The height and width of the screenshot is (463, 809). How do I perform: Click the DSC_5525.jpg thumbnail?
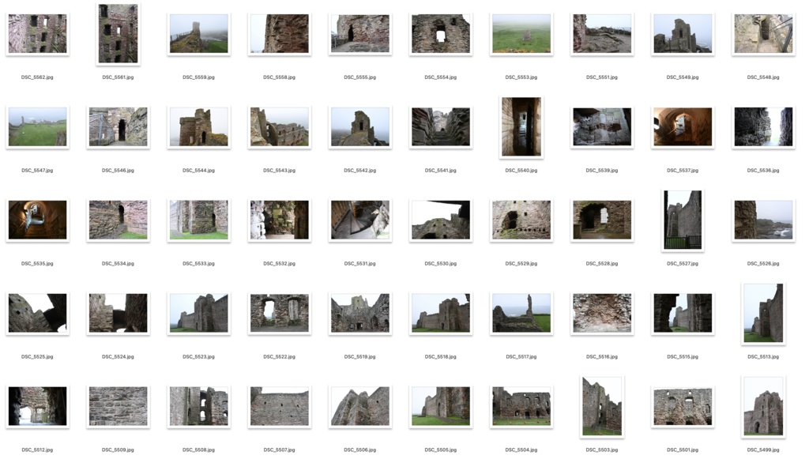37,313
